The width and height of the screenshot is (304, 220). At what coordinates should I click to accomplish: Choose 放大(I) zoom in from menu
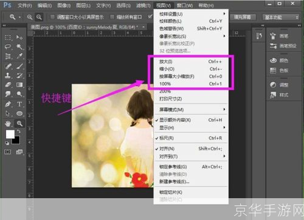[191, 62]
